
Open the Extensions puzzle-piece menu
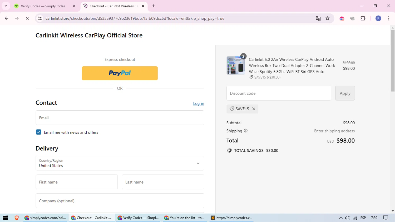click(363, 18)
